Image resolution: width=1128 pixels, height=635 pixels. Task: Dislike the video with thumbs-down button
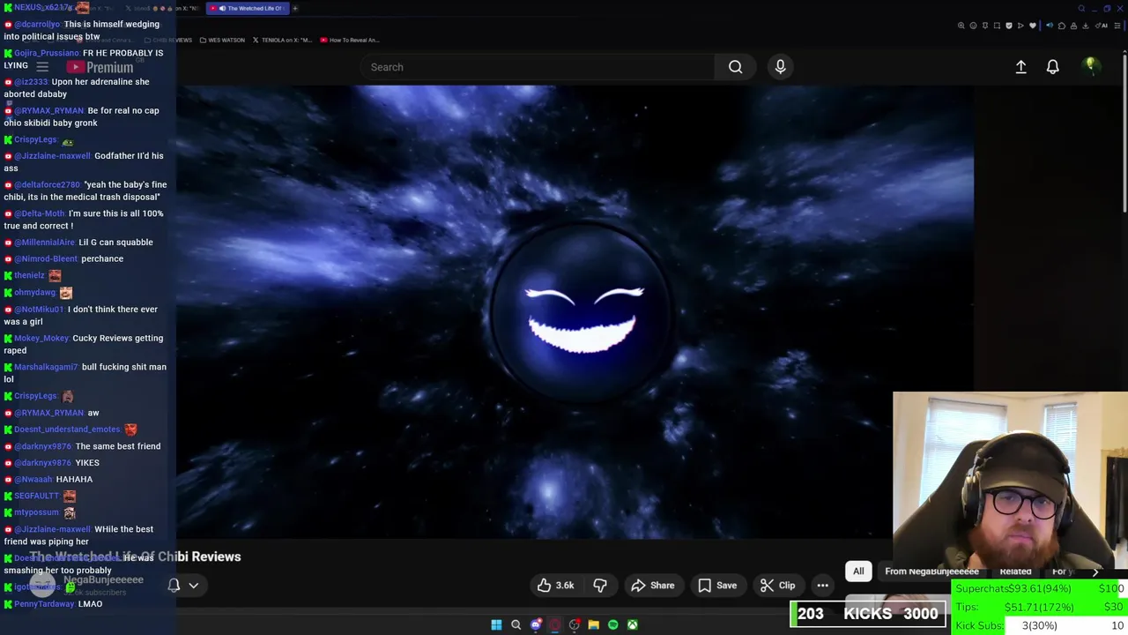tap(600, 586)
